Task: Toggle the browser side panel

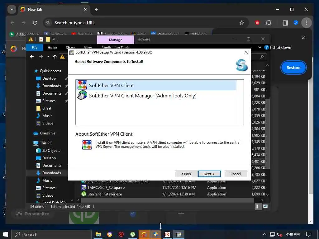Action: (285, 23)
